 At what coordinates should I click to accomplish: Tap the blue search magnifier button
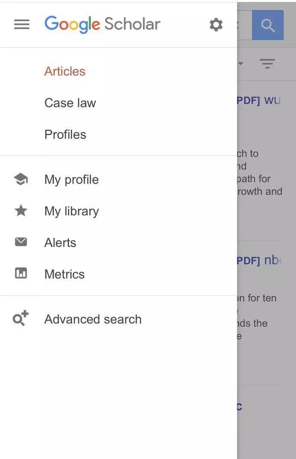(268, 25)
